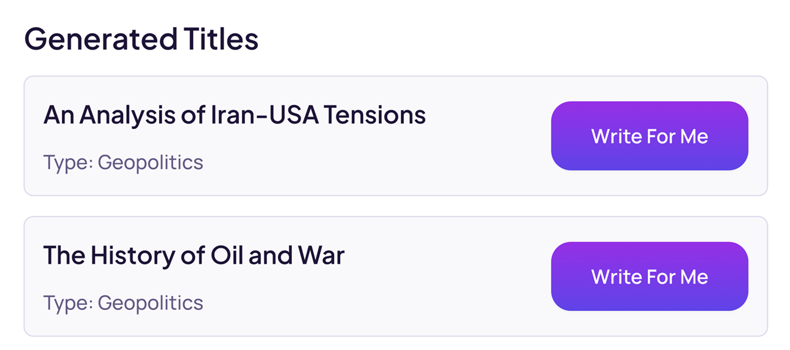The height and width of the screenshot is (350, 790).
Task: Click 'Iran-USA' in the first title
Action: click(x=265, y=115)
